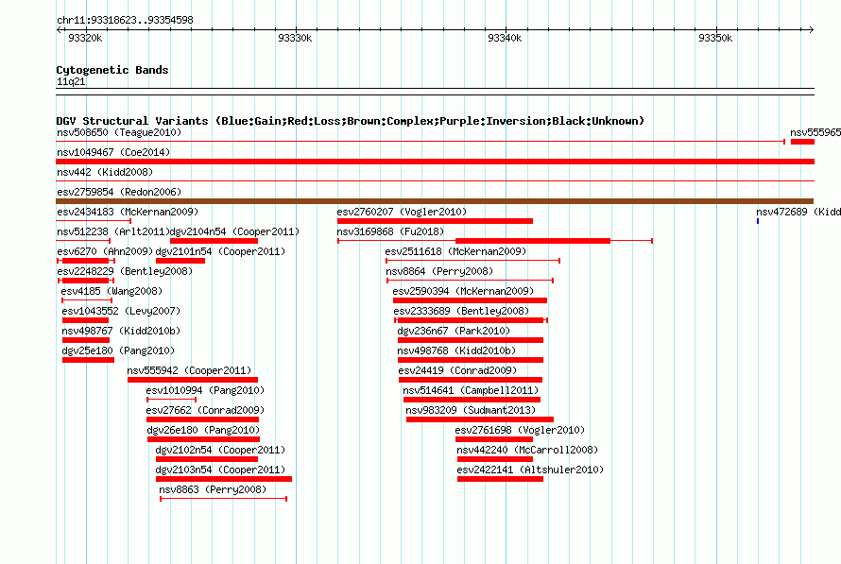Click the nsv512238 (Arlt2011) label
Image resolution: width=841 pixels, height=564 pixels.
[113, 231]
